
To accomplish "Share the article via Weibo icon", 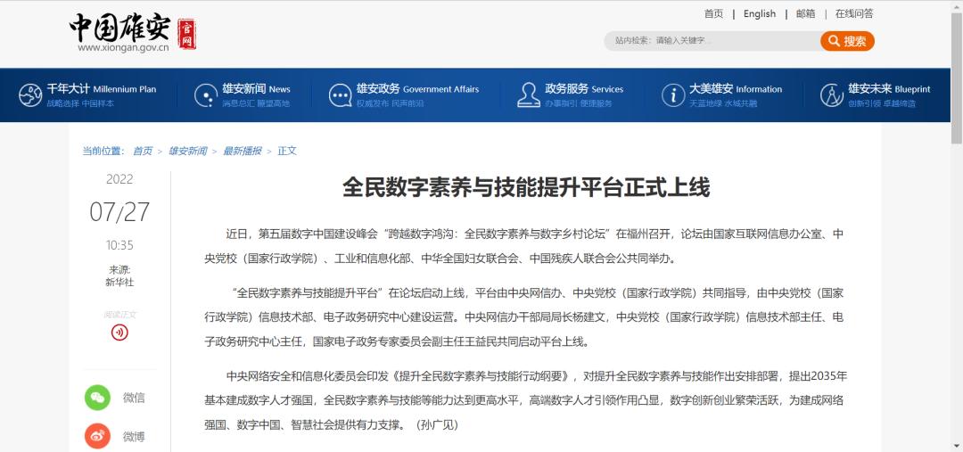I will coord(98,436).
